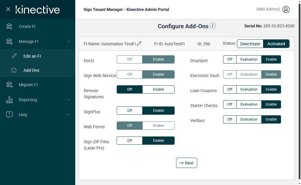Viewport: 301px width, 185px height.
Task: Turn Electronic Vault Off
Action: tap(230, 74)
